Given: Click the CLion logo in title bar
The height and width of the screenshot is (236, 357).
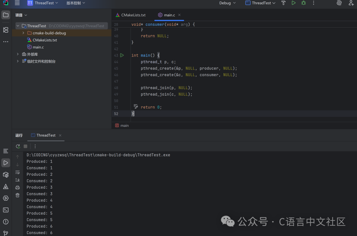Looking at the screenshot, I should pyautogui.click(x=6, y=3).
